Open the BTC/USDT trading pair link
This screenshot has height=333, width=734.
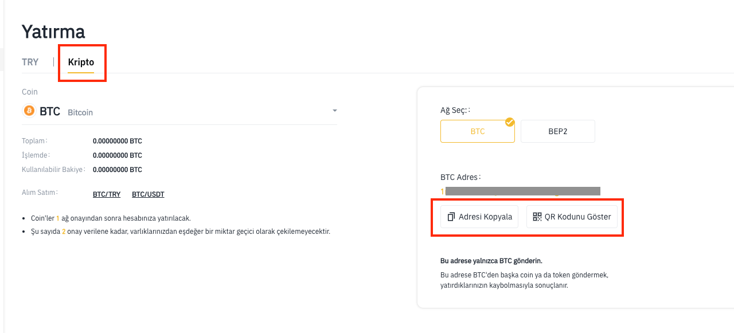[148, 194]
